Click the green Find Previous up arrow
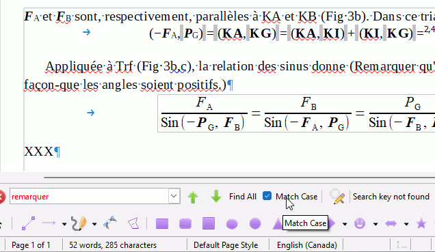This screenshot has width=435, height=252. point(193,197)
